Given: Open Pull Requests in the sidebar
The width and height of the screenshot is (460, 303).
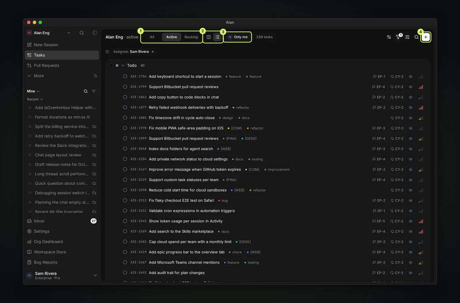Looking at the screenshot, I should 62,65.
